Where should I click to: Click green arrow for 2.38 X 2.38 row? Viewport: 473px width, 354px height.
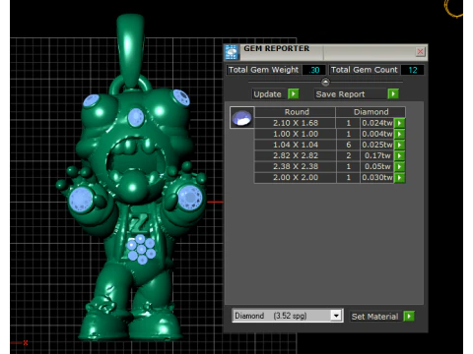399,166
